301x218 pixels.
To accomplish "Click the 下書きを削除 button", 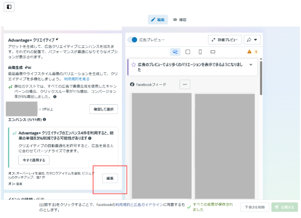I will [x=255, y=207].
